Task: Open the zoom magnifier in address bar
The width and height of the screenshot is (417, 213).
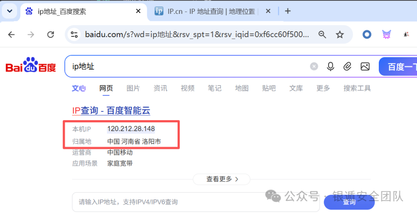Action: (x=322, y=34)
